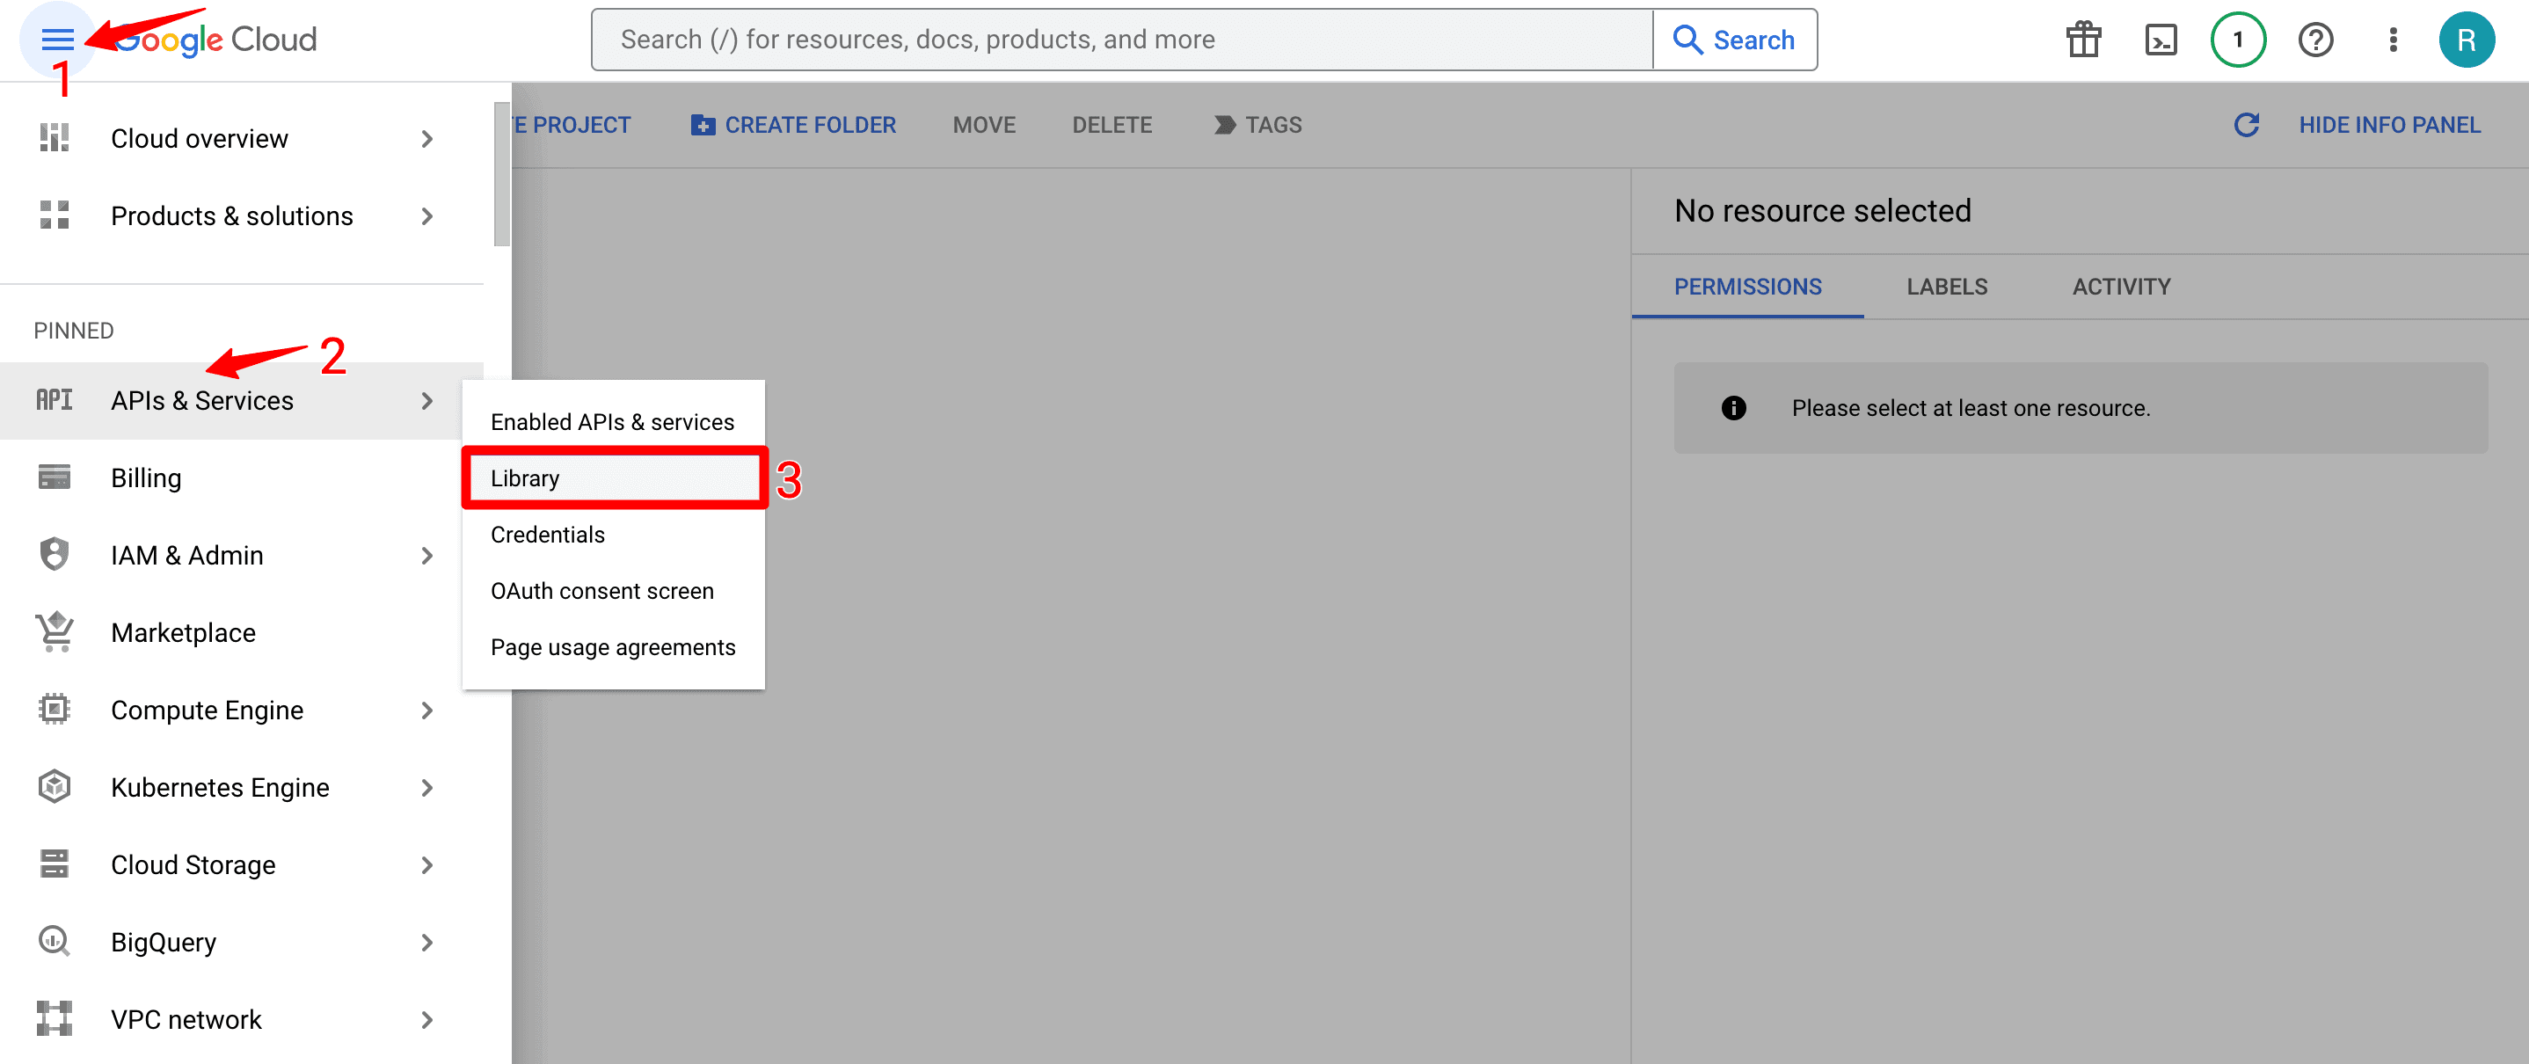Expand Compute Engine chevron
2529x1064 pixels.
(427, 710)
